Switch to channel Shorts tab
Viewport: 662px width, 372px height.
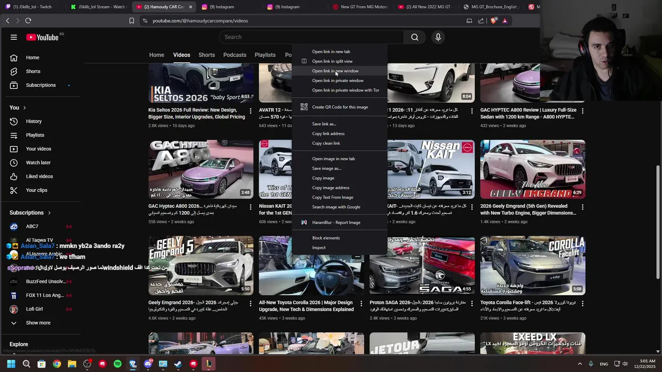coord(206,55)
